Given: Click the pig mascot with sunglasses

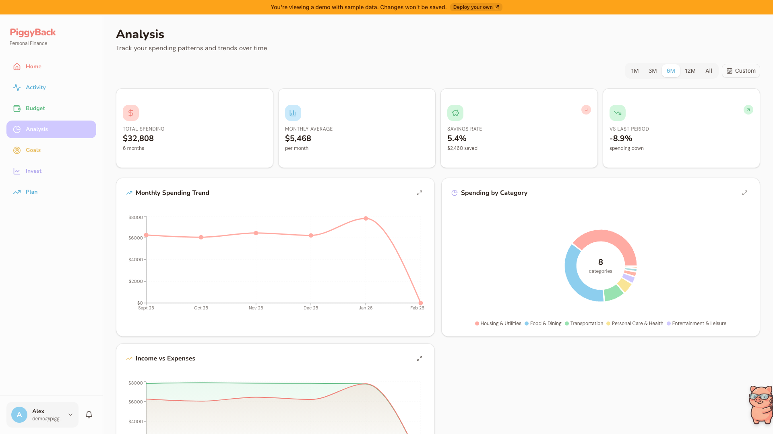Looking at the screenshot, I should coord(761,405).
